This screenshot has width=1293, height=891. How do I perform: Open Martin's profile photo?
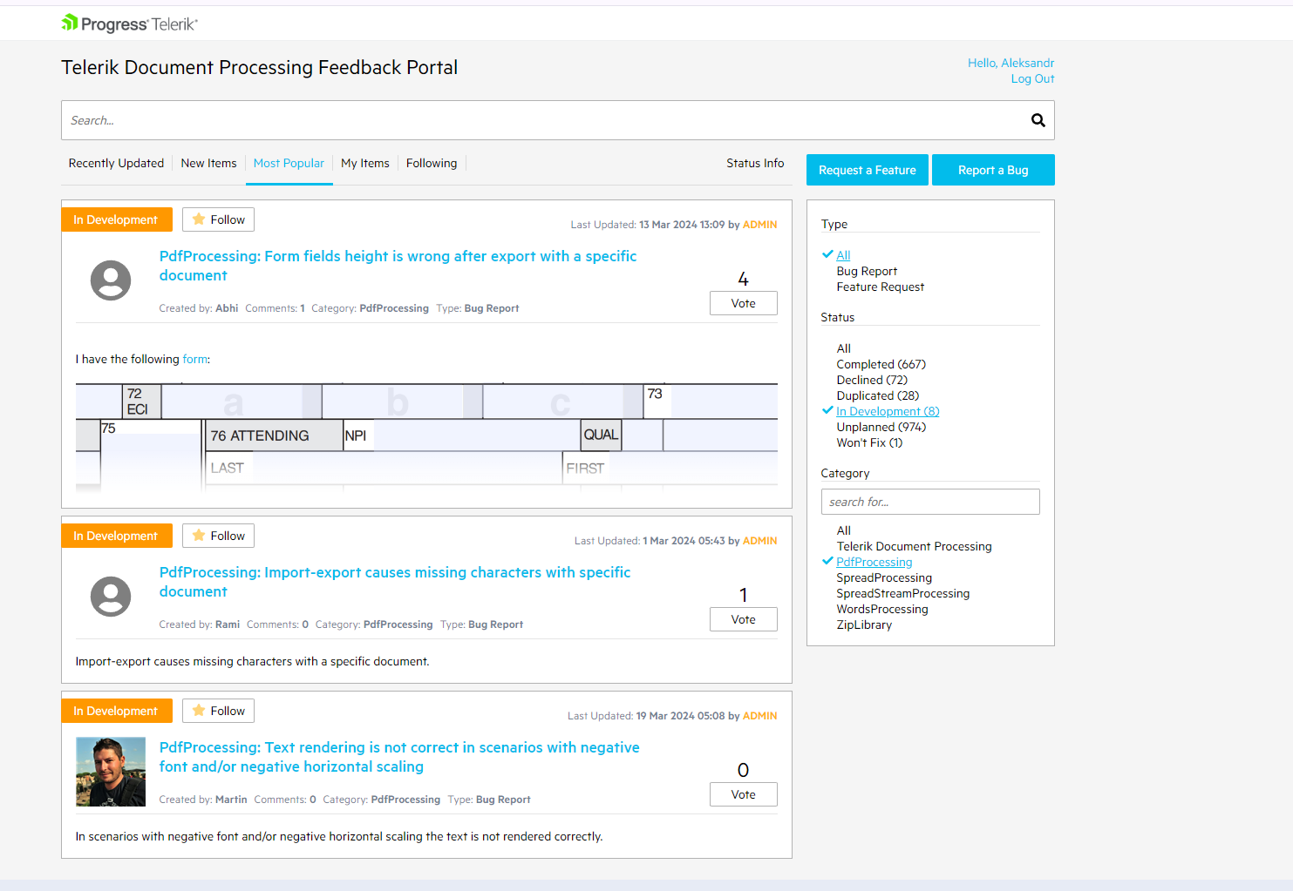click(111, 772)
